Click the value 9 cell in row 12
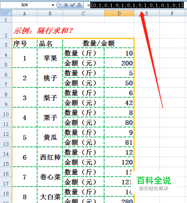Viewport: 187px width, 203px height. point(119,132)
